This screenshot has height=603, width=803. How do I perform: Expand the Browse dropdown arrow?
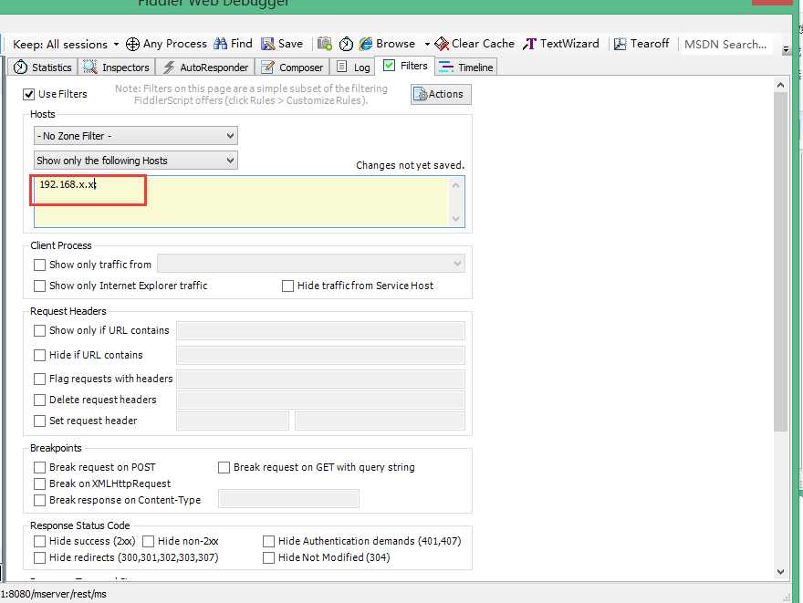pyautogui.click(x=427, y=45)
